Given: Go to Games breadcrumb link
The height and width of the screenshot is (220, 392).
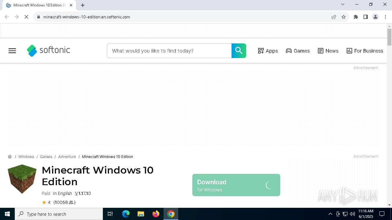Looking at the screenshot, I should click(x=46, y=157).
